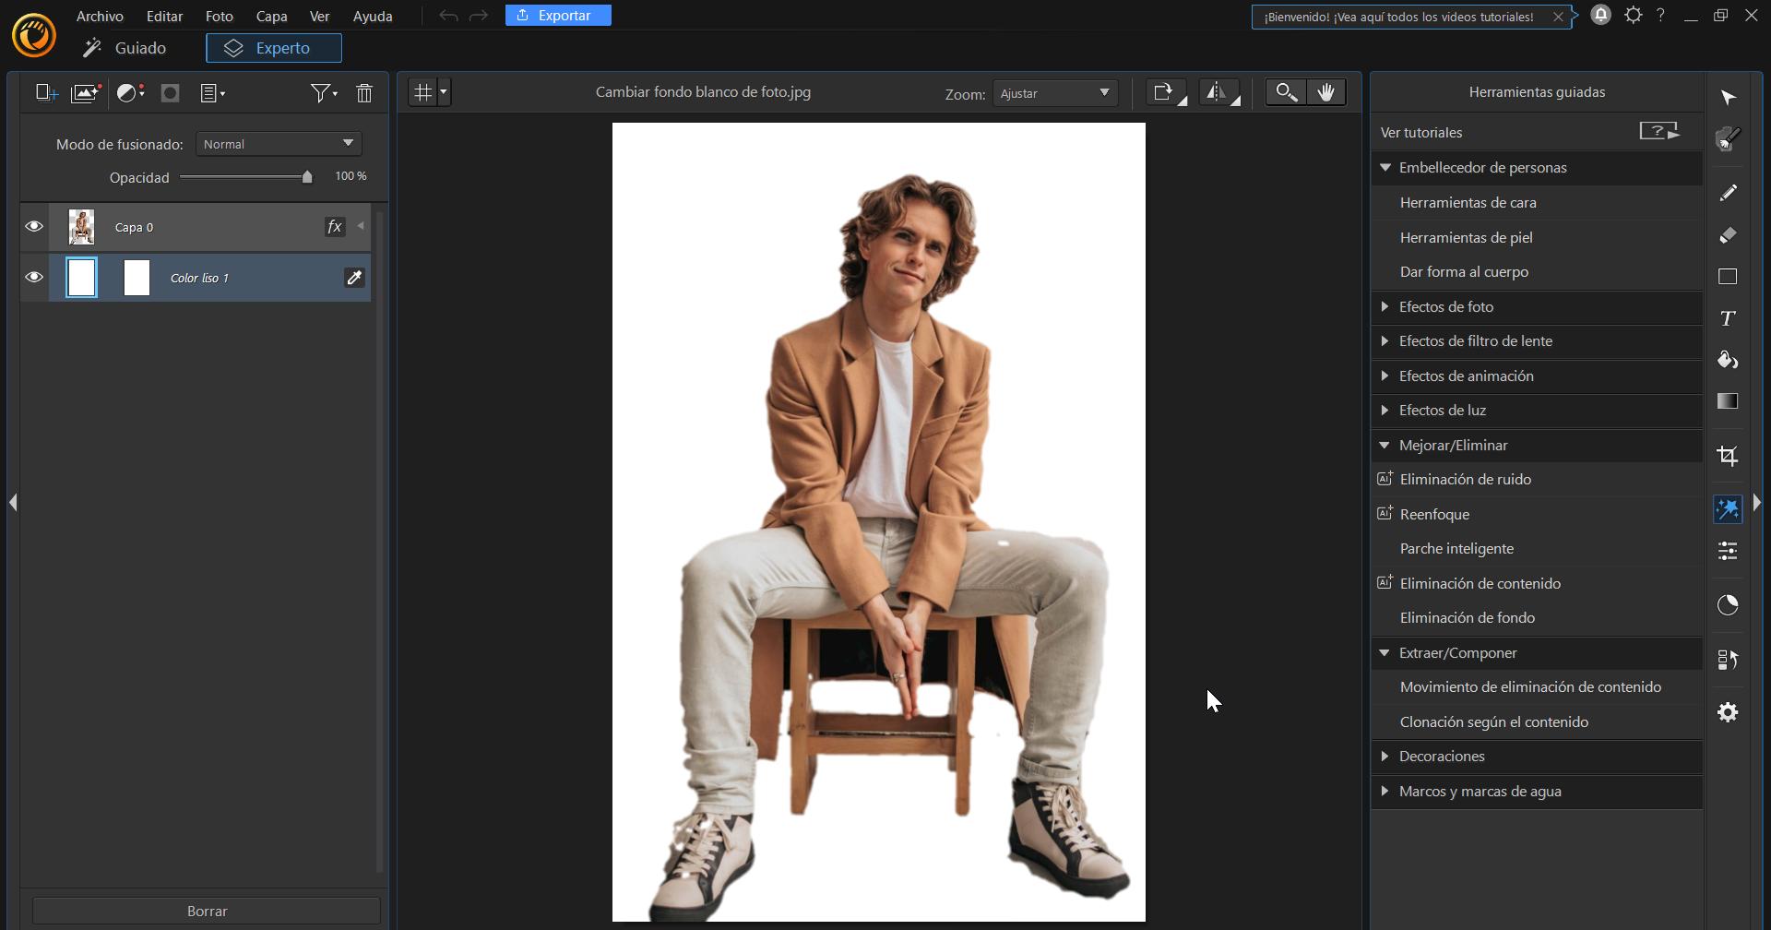Open the flip options dropdown

[1219, 92]
